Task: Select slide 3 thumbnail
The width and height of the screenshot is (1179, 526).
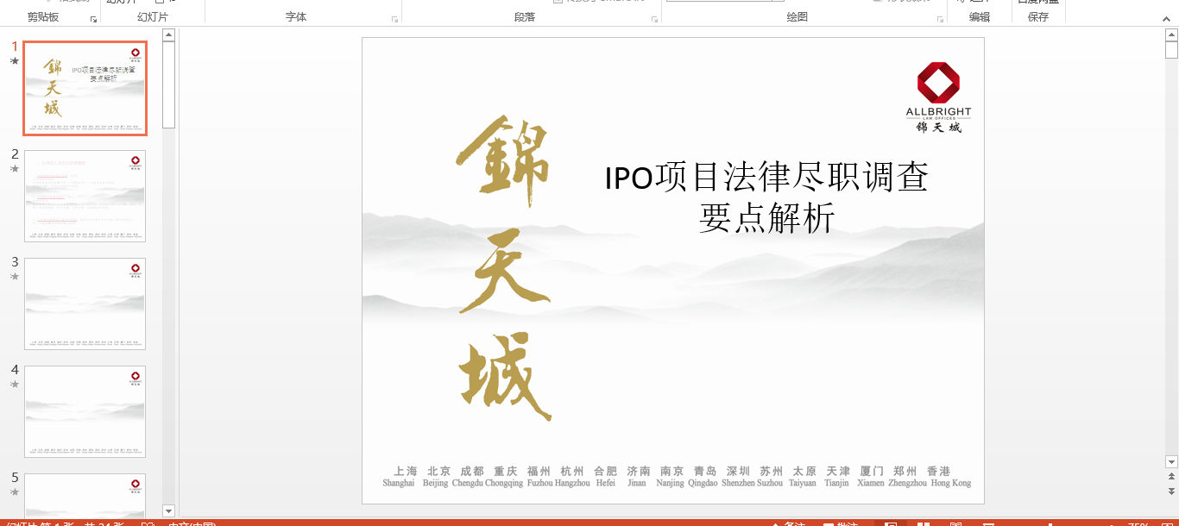Action: 85,304
